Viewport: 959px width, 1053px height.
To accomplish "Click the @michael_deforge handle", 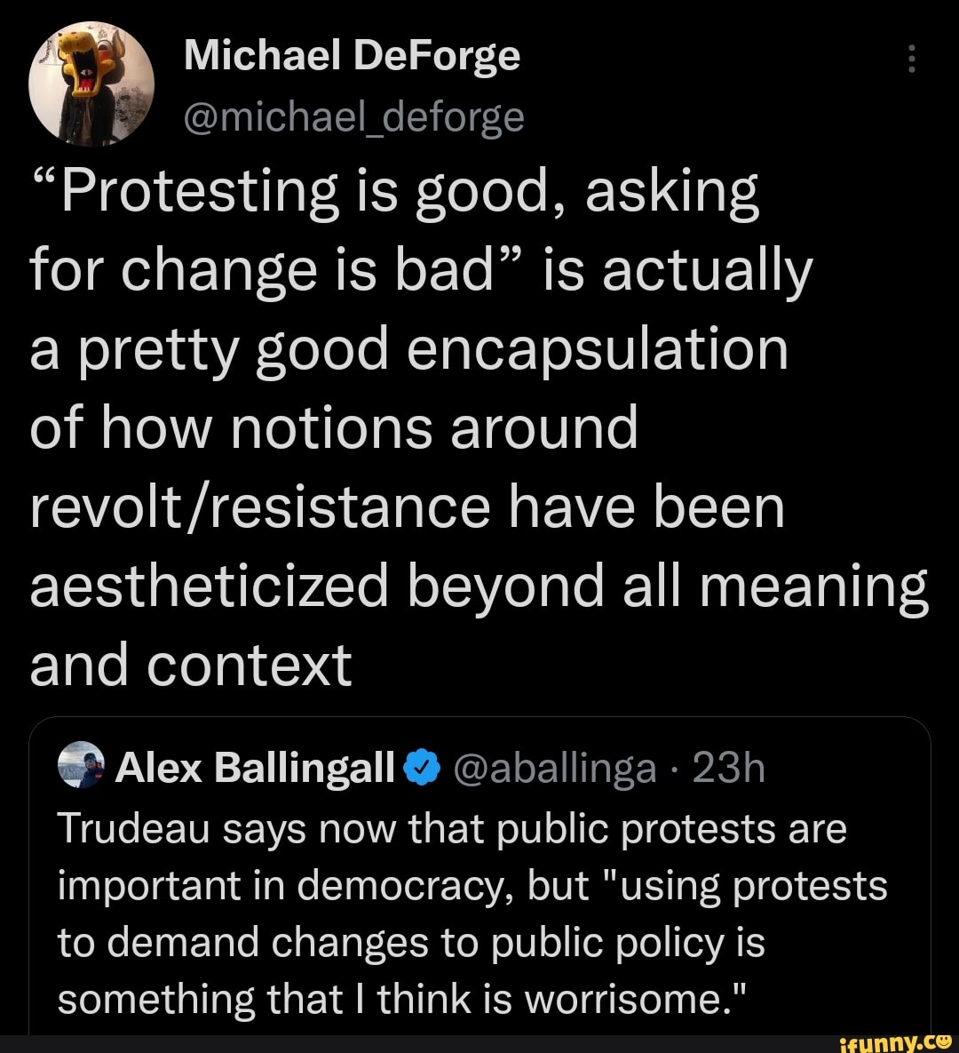I will [353, 116].
